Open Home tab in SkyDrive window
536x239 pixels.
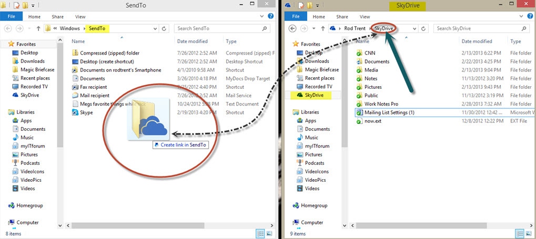pyautogui.click(x=319, y=17)
